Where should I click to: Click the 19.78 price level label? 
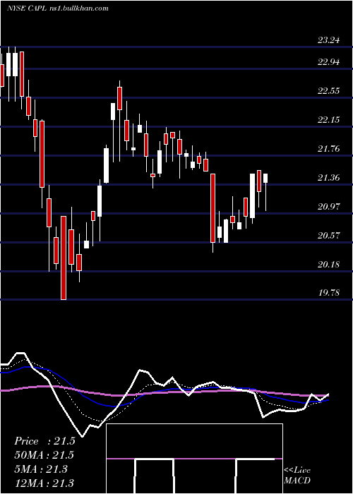coord(329,293)
